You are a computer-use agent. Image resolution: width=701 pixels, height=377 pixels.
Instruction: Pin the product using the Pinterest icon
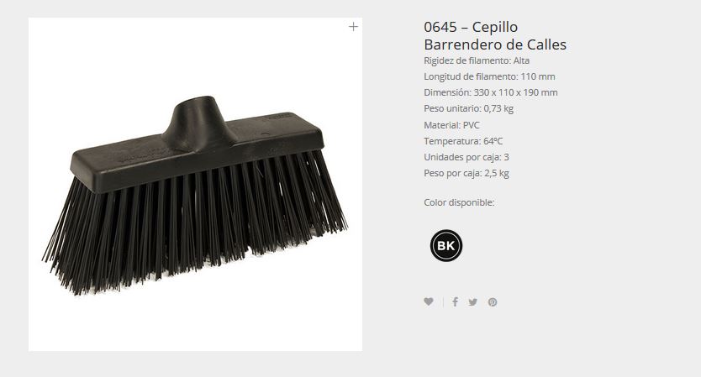pos(493,302)
